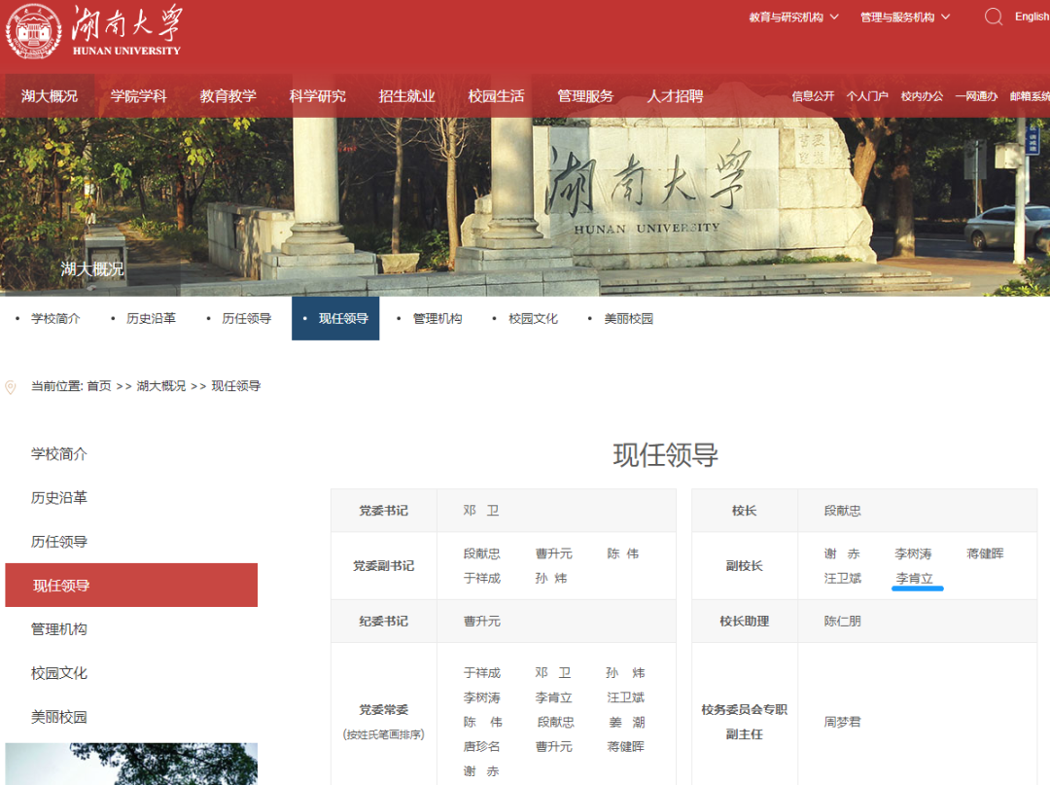
Task: Open 曹升元 in the 纪委书记 row
Action: [x=482, y=622]
